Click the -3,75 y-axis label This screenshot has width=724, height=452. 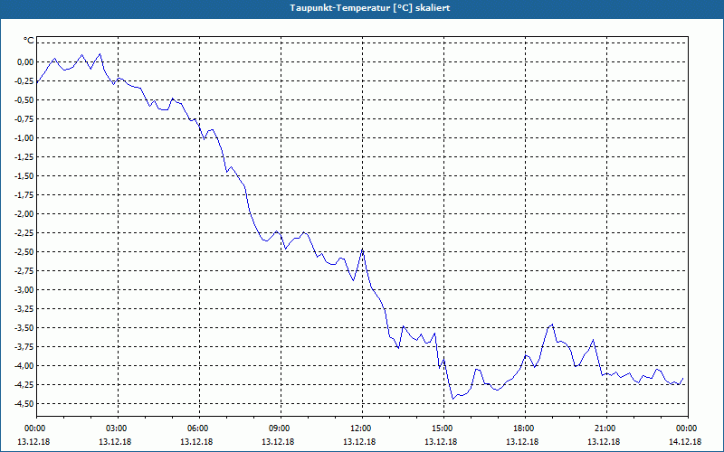[x=24, y=347]
